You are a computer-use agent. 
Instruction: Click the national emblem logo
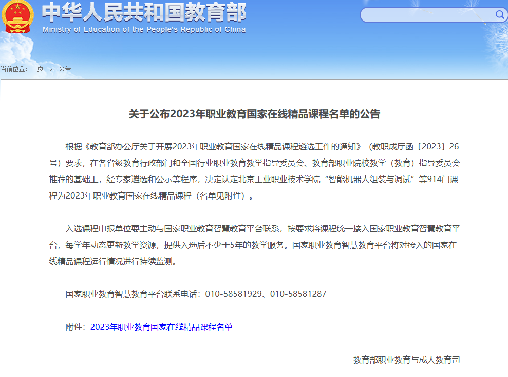pyautogui.click(x=17, y=17)
